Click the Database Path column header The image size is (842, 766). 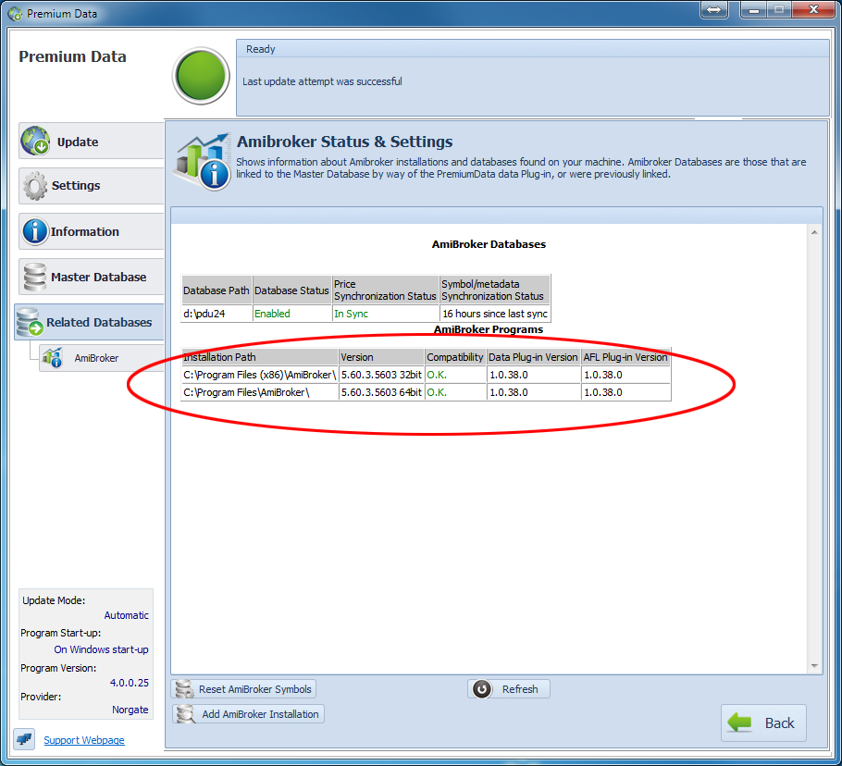(217, 290)
